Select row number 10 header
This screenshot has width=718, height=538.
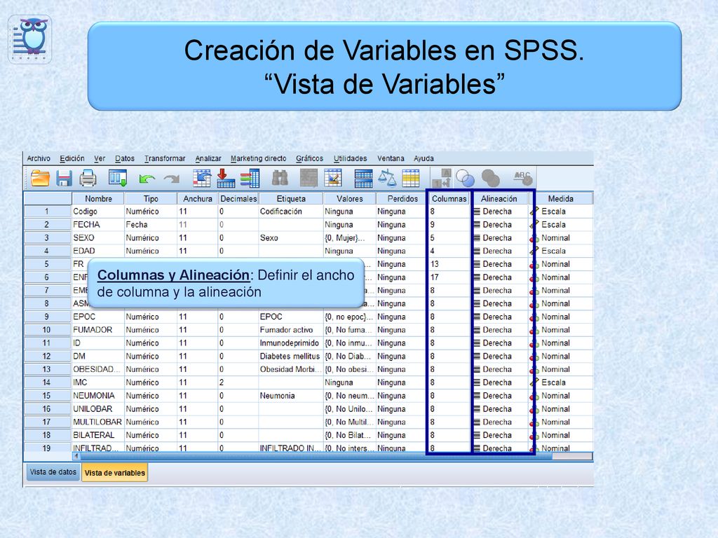47,330
